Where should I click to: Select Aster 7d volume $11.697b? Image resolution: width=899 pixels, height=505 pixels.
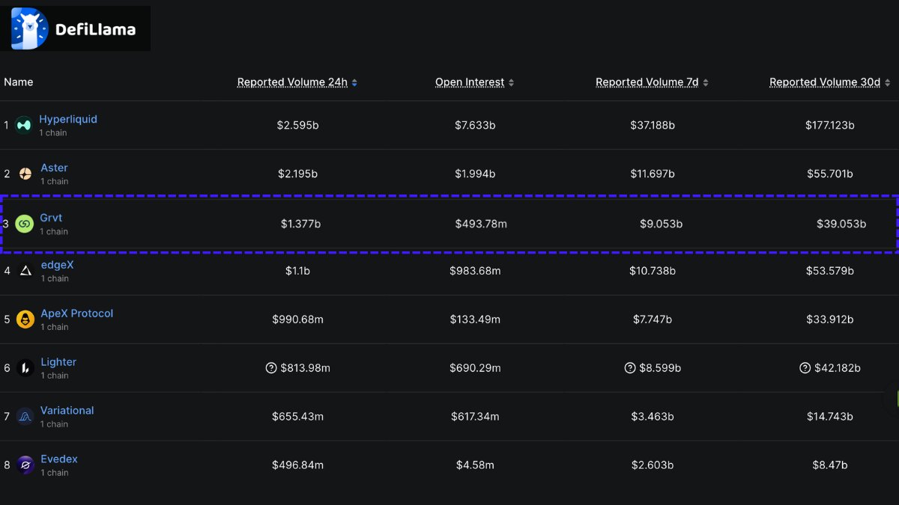(653, 174)
